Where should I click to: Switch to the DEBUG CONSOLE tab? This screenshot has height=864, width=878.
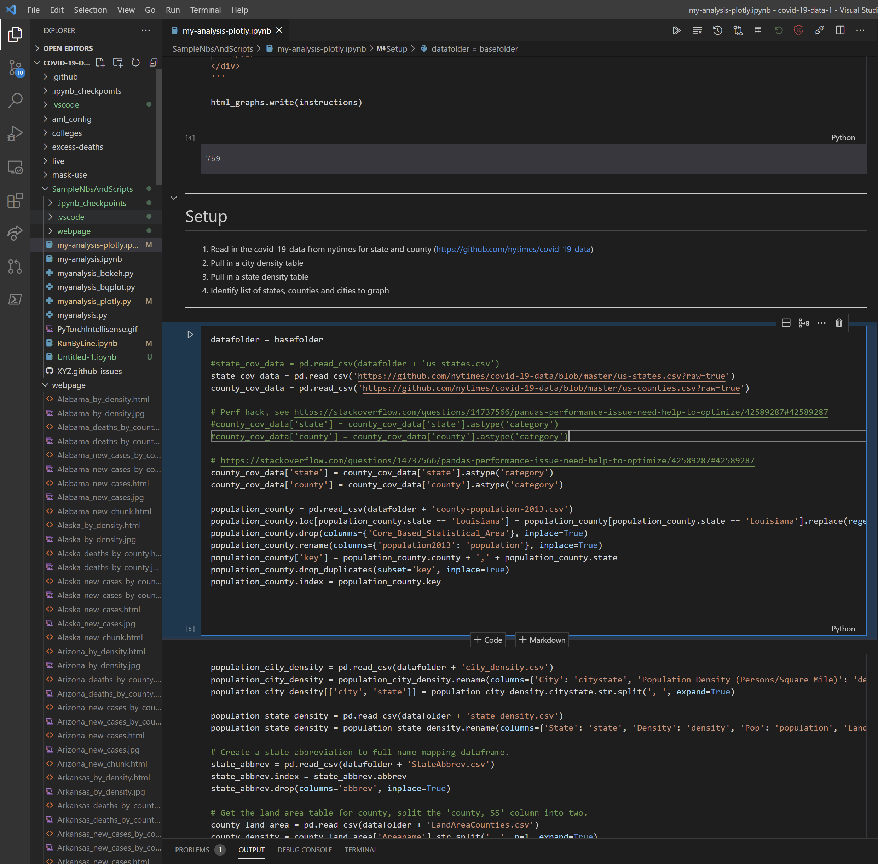(x=304, y=849)
